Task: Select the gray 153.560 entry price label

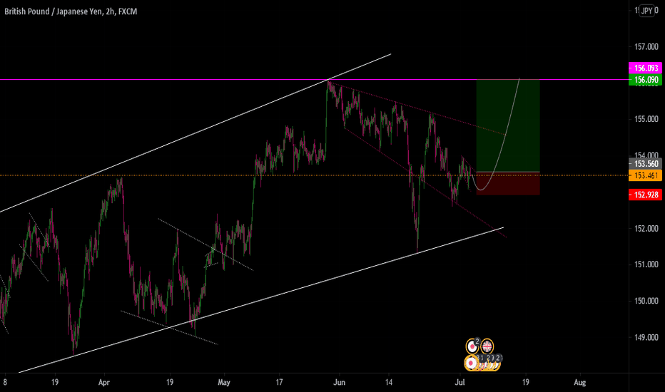Action: [645, 164]
